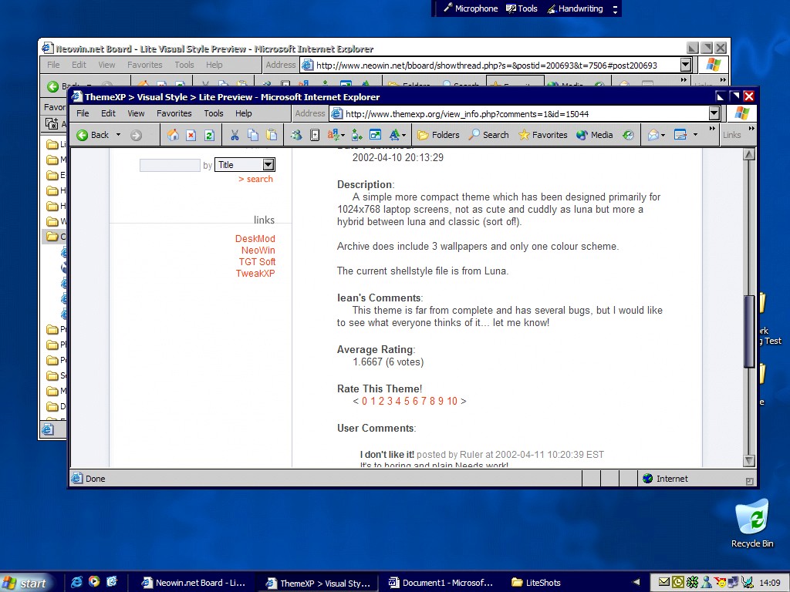The width and height of the screenshot is (790, 592).
Task: Click the full screen window icon
Action: click(375, 135)
